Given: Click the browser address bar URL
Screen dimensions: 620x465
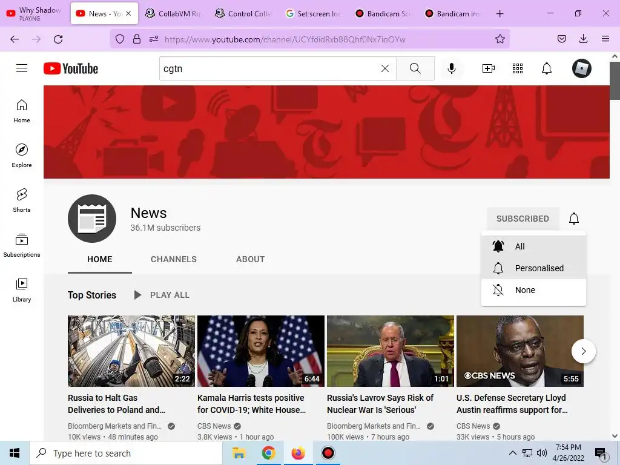Looking at the screenshot, I should (285, 39).
